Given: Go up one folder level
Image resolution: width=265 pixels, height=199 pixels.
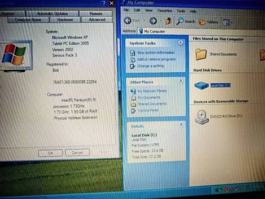Looking at the screenshot, I should [x=168, y=21].
